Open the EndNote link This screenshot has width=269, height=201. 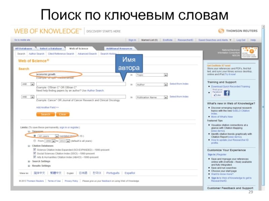pyautogui.click(x=167, y=40)
